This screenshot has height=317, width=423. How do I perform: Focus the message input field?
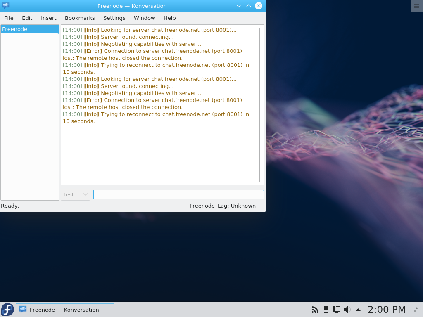point(178,195)
